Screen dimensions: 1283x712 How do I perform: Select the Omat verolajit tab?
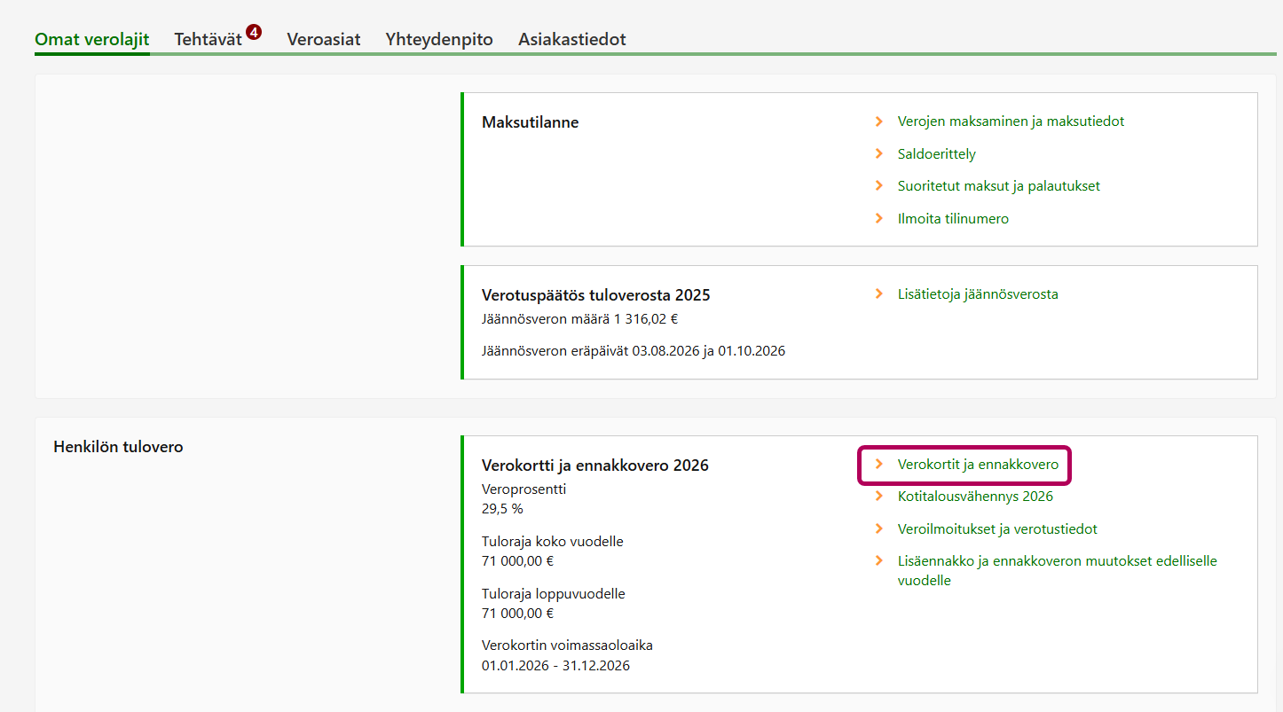click(x=91, y=40)
